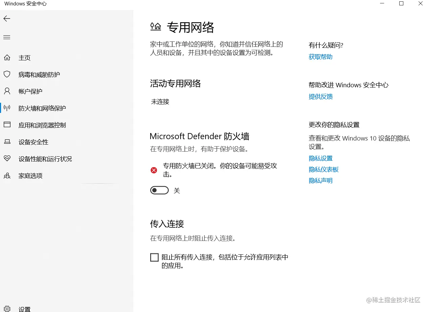This screenshot has width=429, height=312.
Task: Turn on the Microsoft Defender 防火墙 switch
Action: 159,190
